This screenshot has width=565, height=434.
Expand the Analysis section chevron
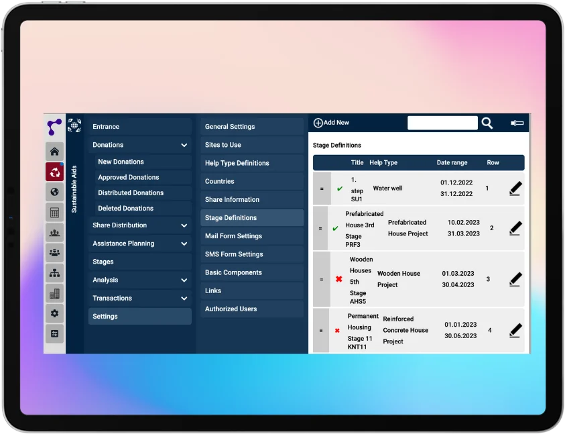pyautogui.click(x=184, y=280)
